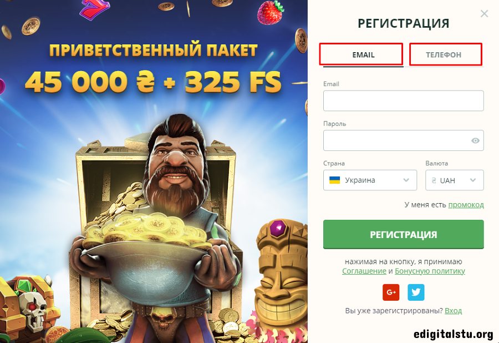
Task: Switch to the EMAIL tab
Action: pyautogui.click(x=363, y=55)
